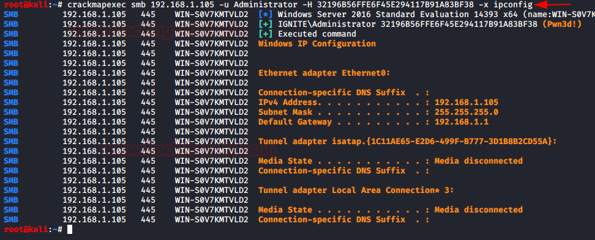Click the 'Default Gateway' label
The width and height of the screenshot is (595, 240).
click(x=295, y=122)
